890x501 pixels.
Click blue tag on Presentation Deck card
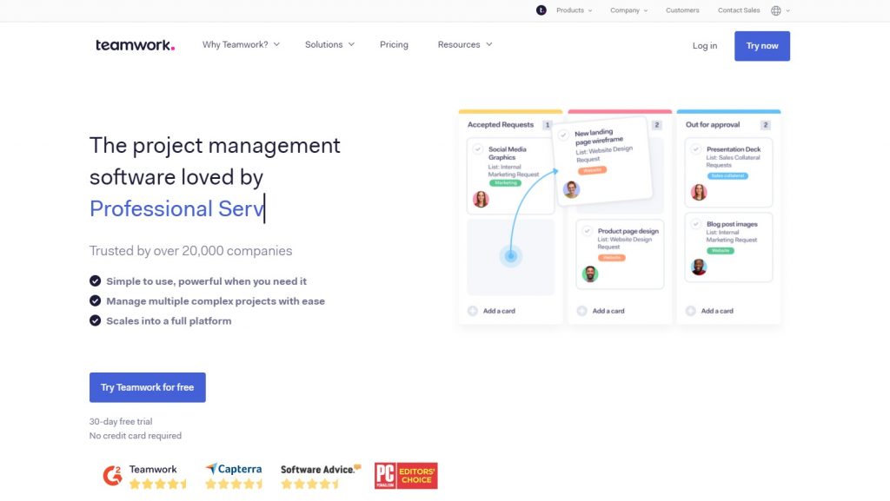tap(727, 175)
